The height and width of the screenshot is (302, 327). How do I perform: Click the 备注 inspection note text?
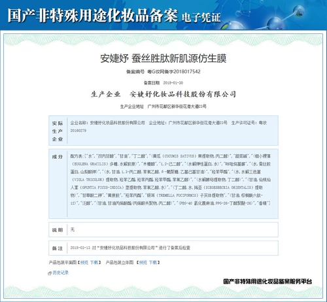130,248
